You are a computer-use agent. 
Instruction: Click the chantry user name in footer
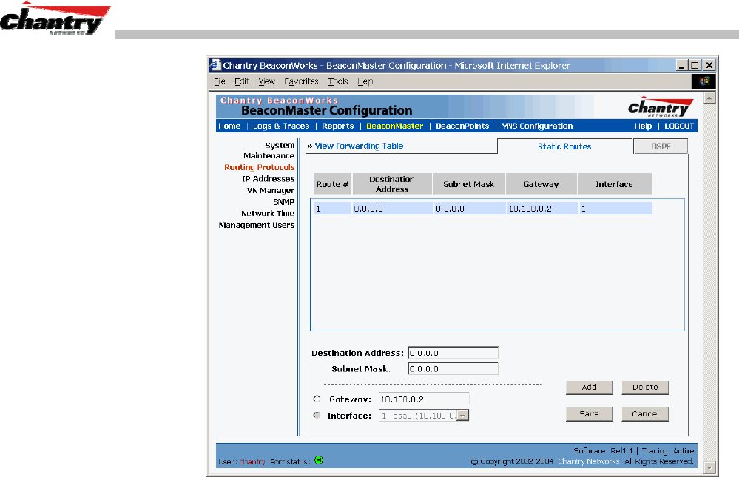tap(252, 462)
